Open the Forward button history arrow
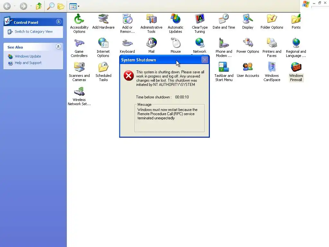 tap(31, 6)
